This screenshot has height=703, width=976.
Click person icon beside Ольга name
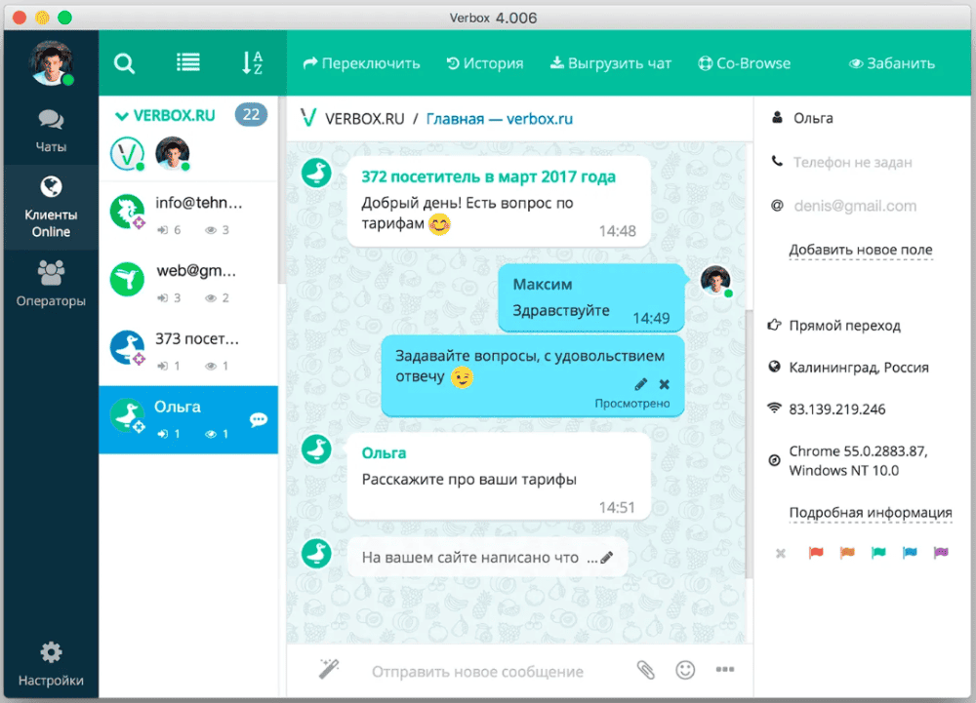777,117
